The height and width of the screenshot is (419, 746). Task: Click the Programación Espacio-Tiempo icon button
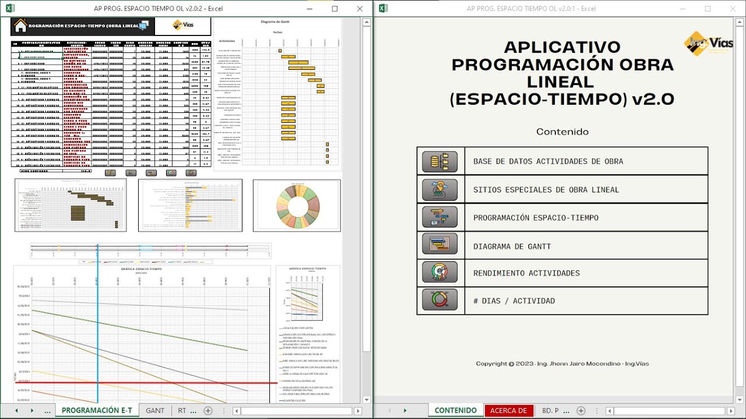[440, 217]
